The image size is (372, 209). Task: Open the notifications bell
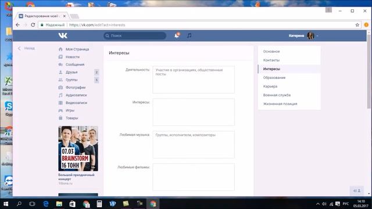(177, 35)
